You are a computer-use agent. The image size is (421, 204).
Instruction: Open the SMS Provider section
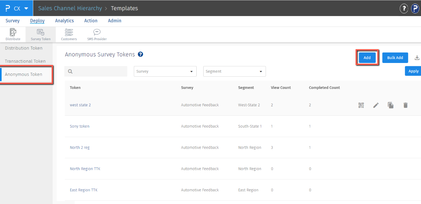click(x=97, y=34)
